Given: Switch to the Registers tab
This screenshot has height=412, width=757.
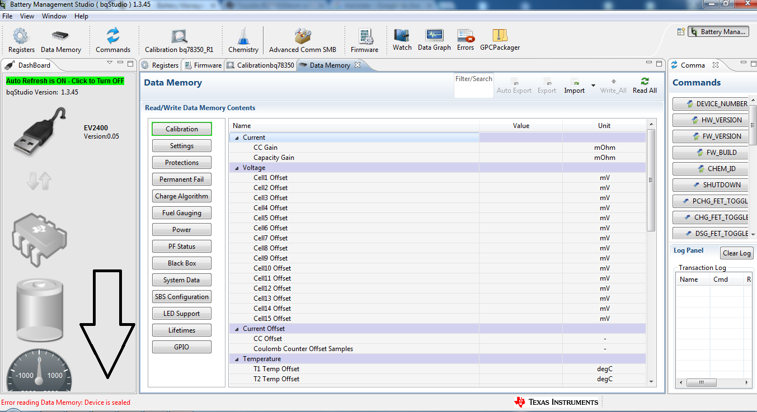Looking at the screenshot, I should pyautogui.click(x=160, y=65).
